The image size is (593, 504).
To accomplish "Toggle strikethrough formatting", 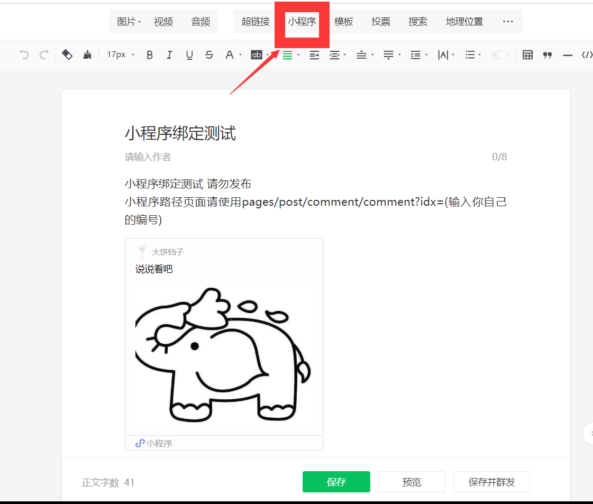I will [x=209, y=55].
